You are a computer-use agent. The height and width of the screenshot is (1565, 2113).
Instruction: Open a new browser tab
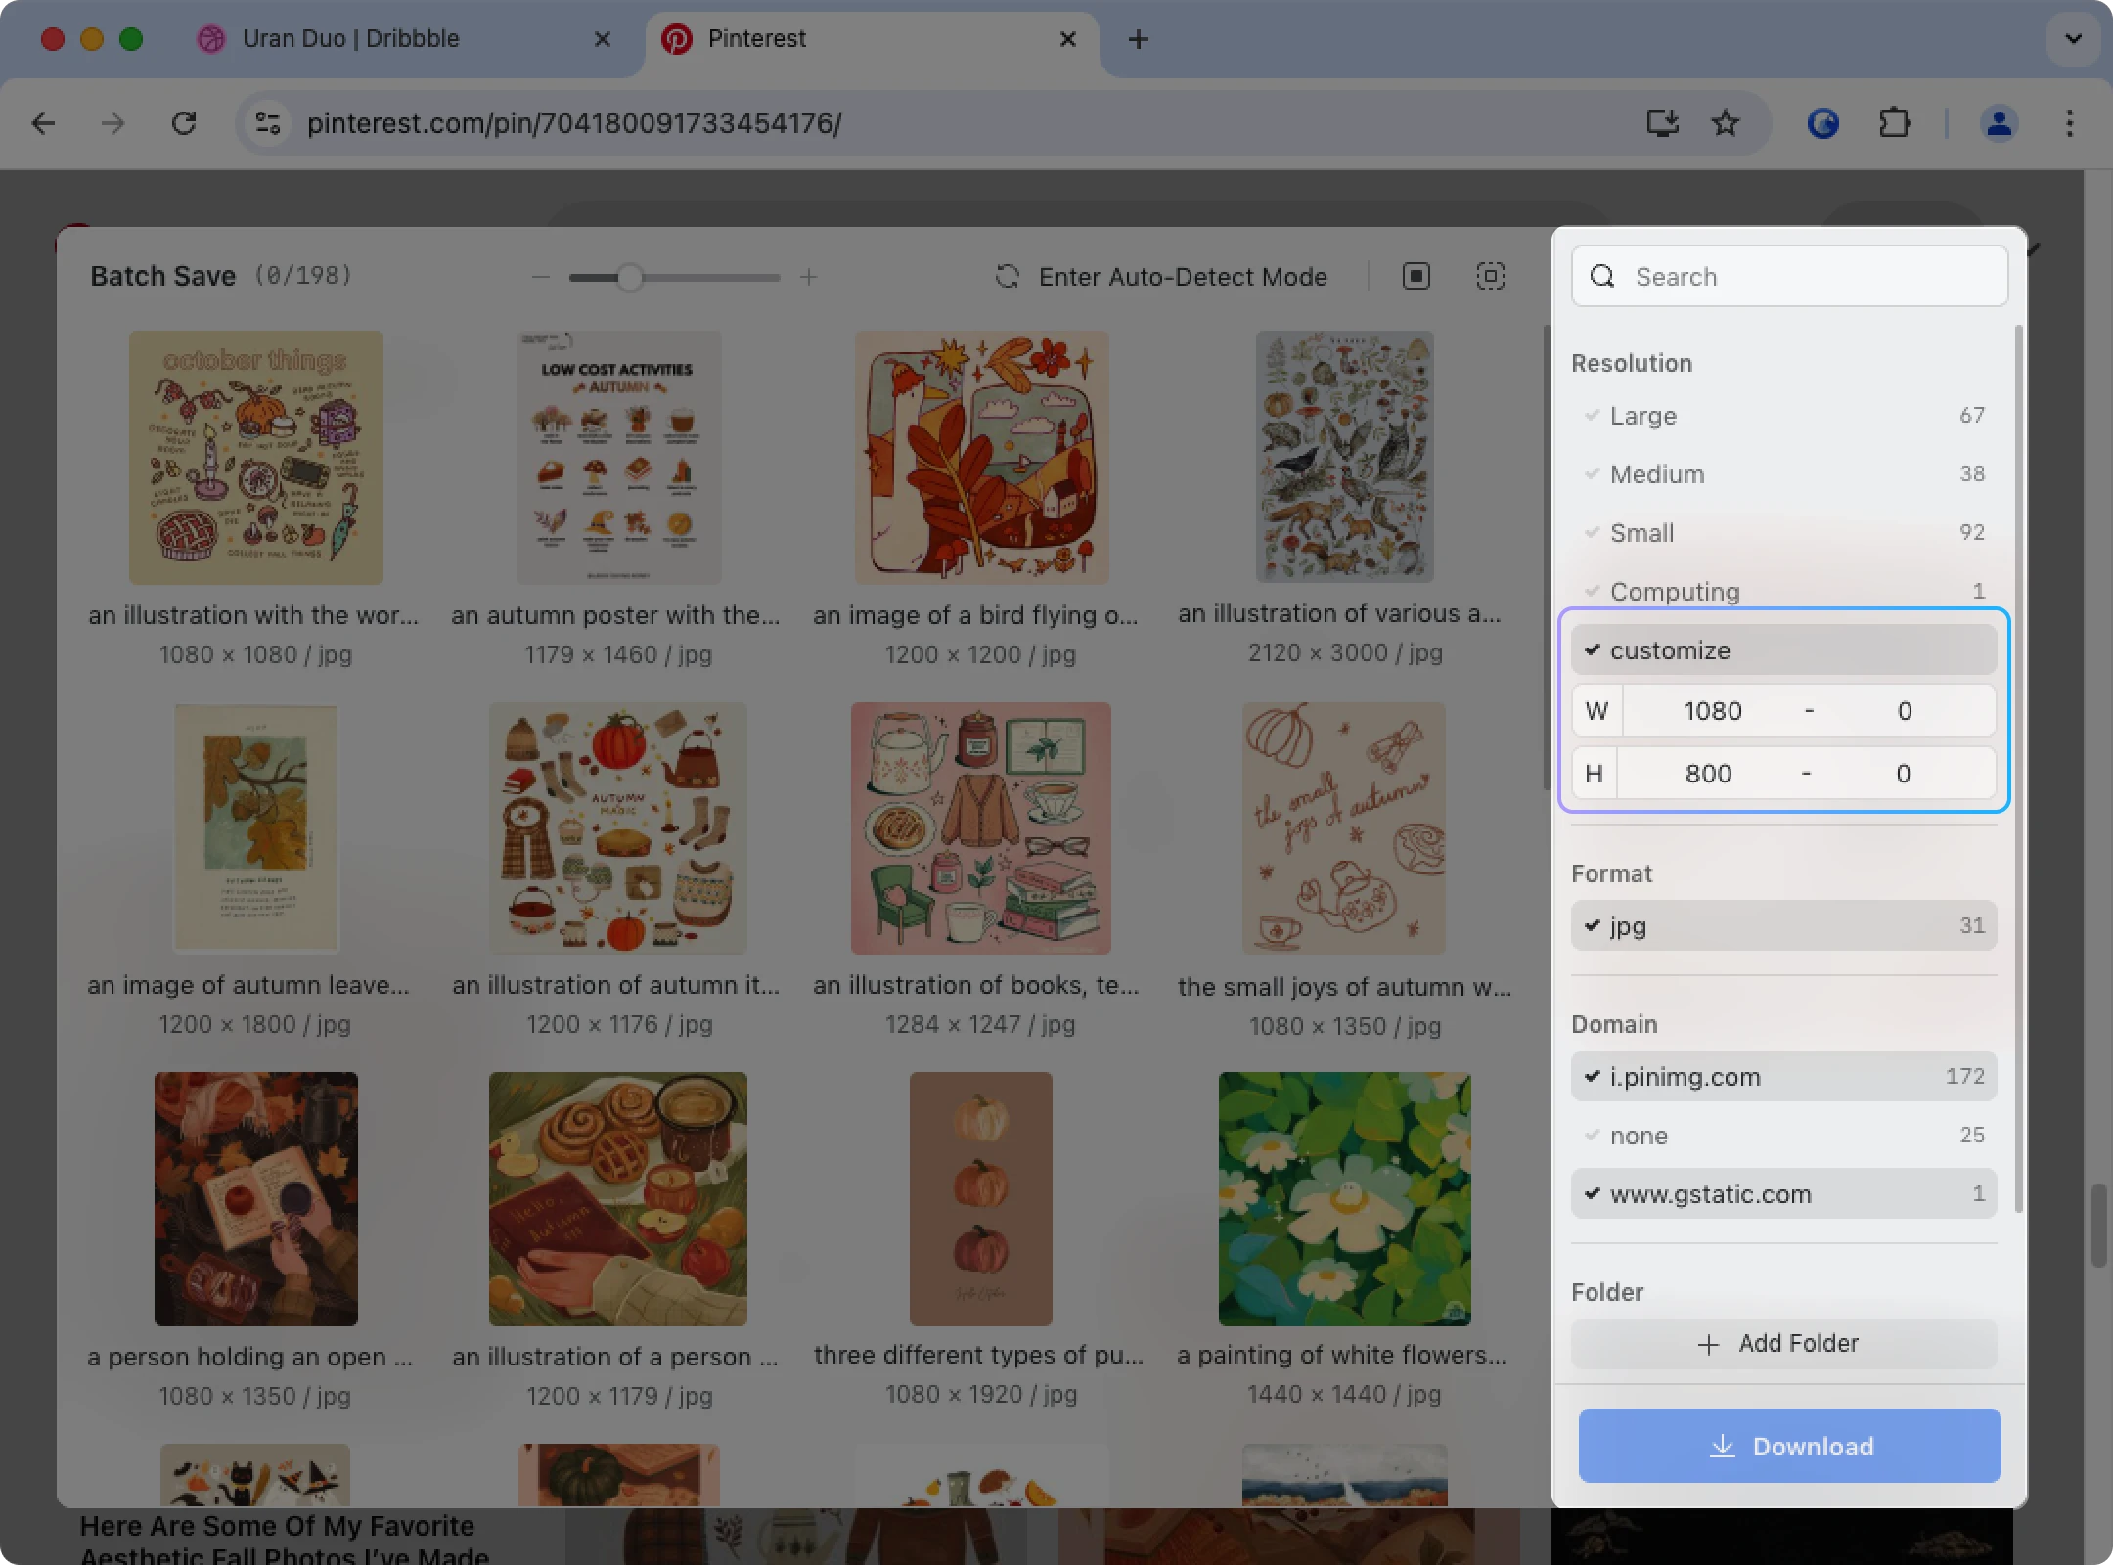point(1138,39)
